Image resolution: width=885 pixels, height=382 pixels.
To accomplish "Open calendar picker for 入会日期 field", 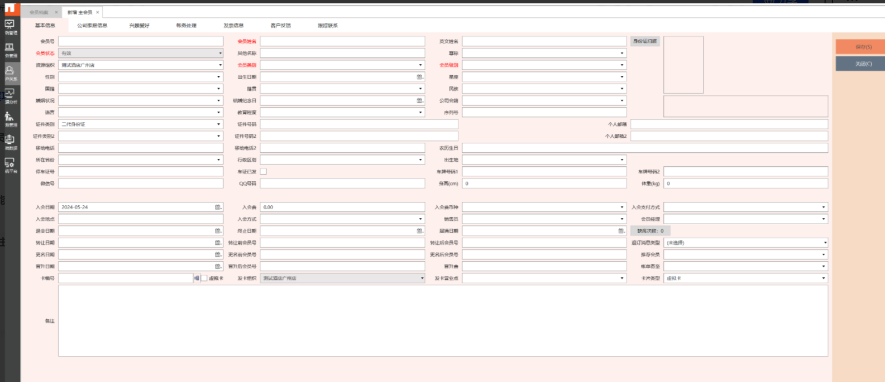I will pyautogui.click(x=218, y=207).
